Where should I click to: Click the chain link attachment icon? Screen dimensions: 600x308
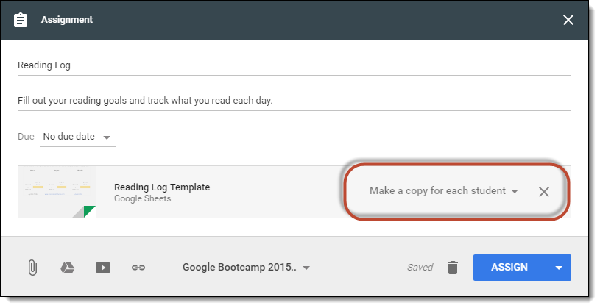pos(138,268)
